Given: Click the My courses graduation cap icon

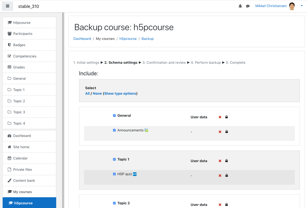Looking at the screenshot, I should point(10,192).
